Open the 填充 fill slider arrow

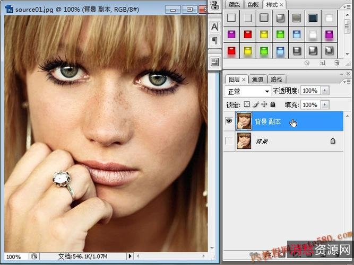coord(325,104)
